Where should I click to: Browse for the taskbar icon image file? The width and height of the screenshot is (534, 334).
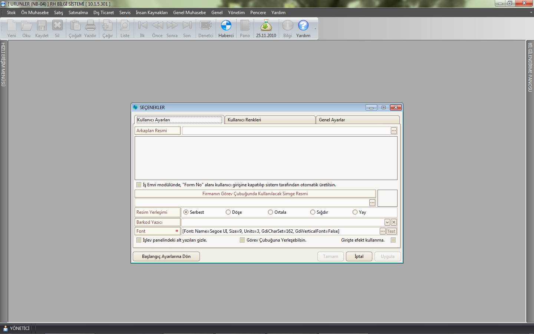372,203
